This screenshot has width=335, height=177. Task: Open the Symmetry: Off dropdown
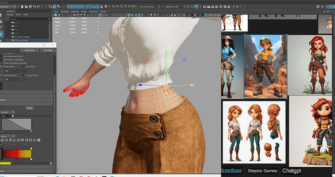[x=173, y=7]
